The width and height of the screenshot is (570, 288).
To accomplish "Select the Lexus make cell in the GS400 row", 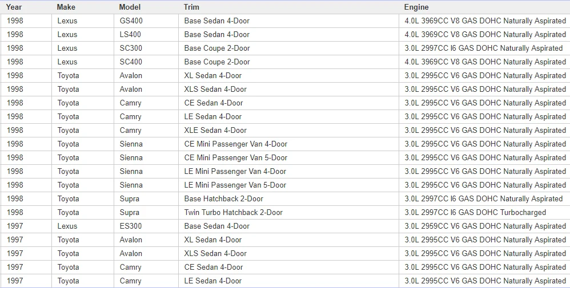I will click(82, 21).
